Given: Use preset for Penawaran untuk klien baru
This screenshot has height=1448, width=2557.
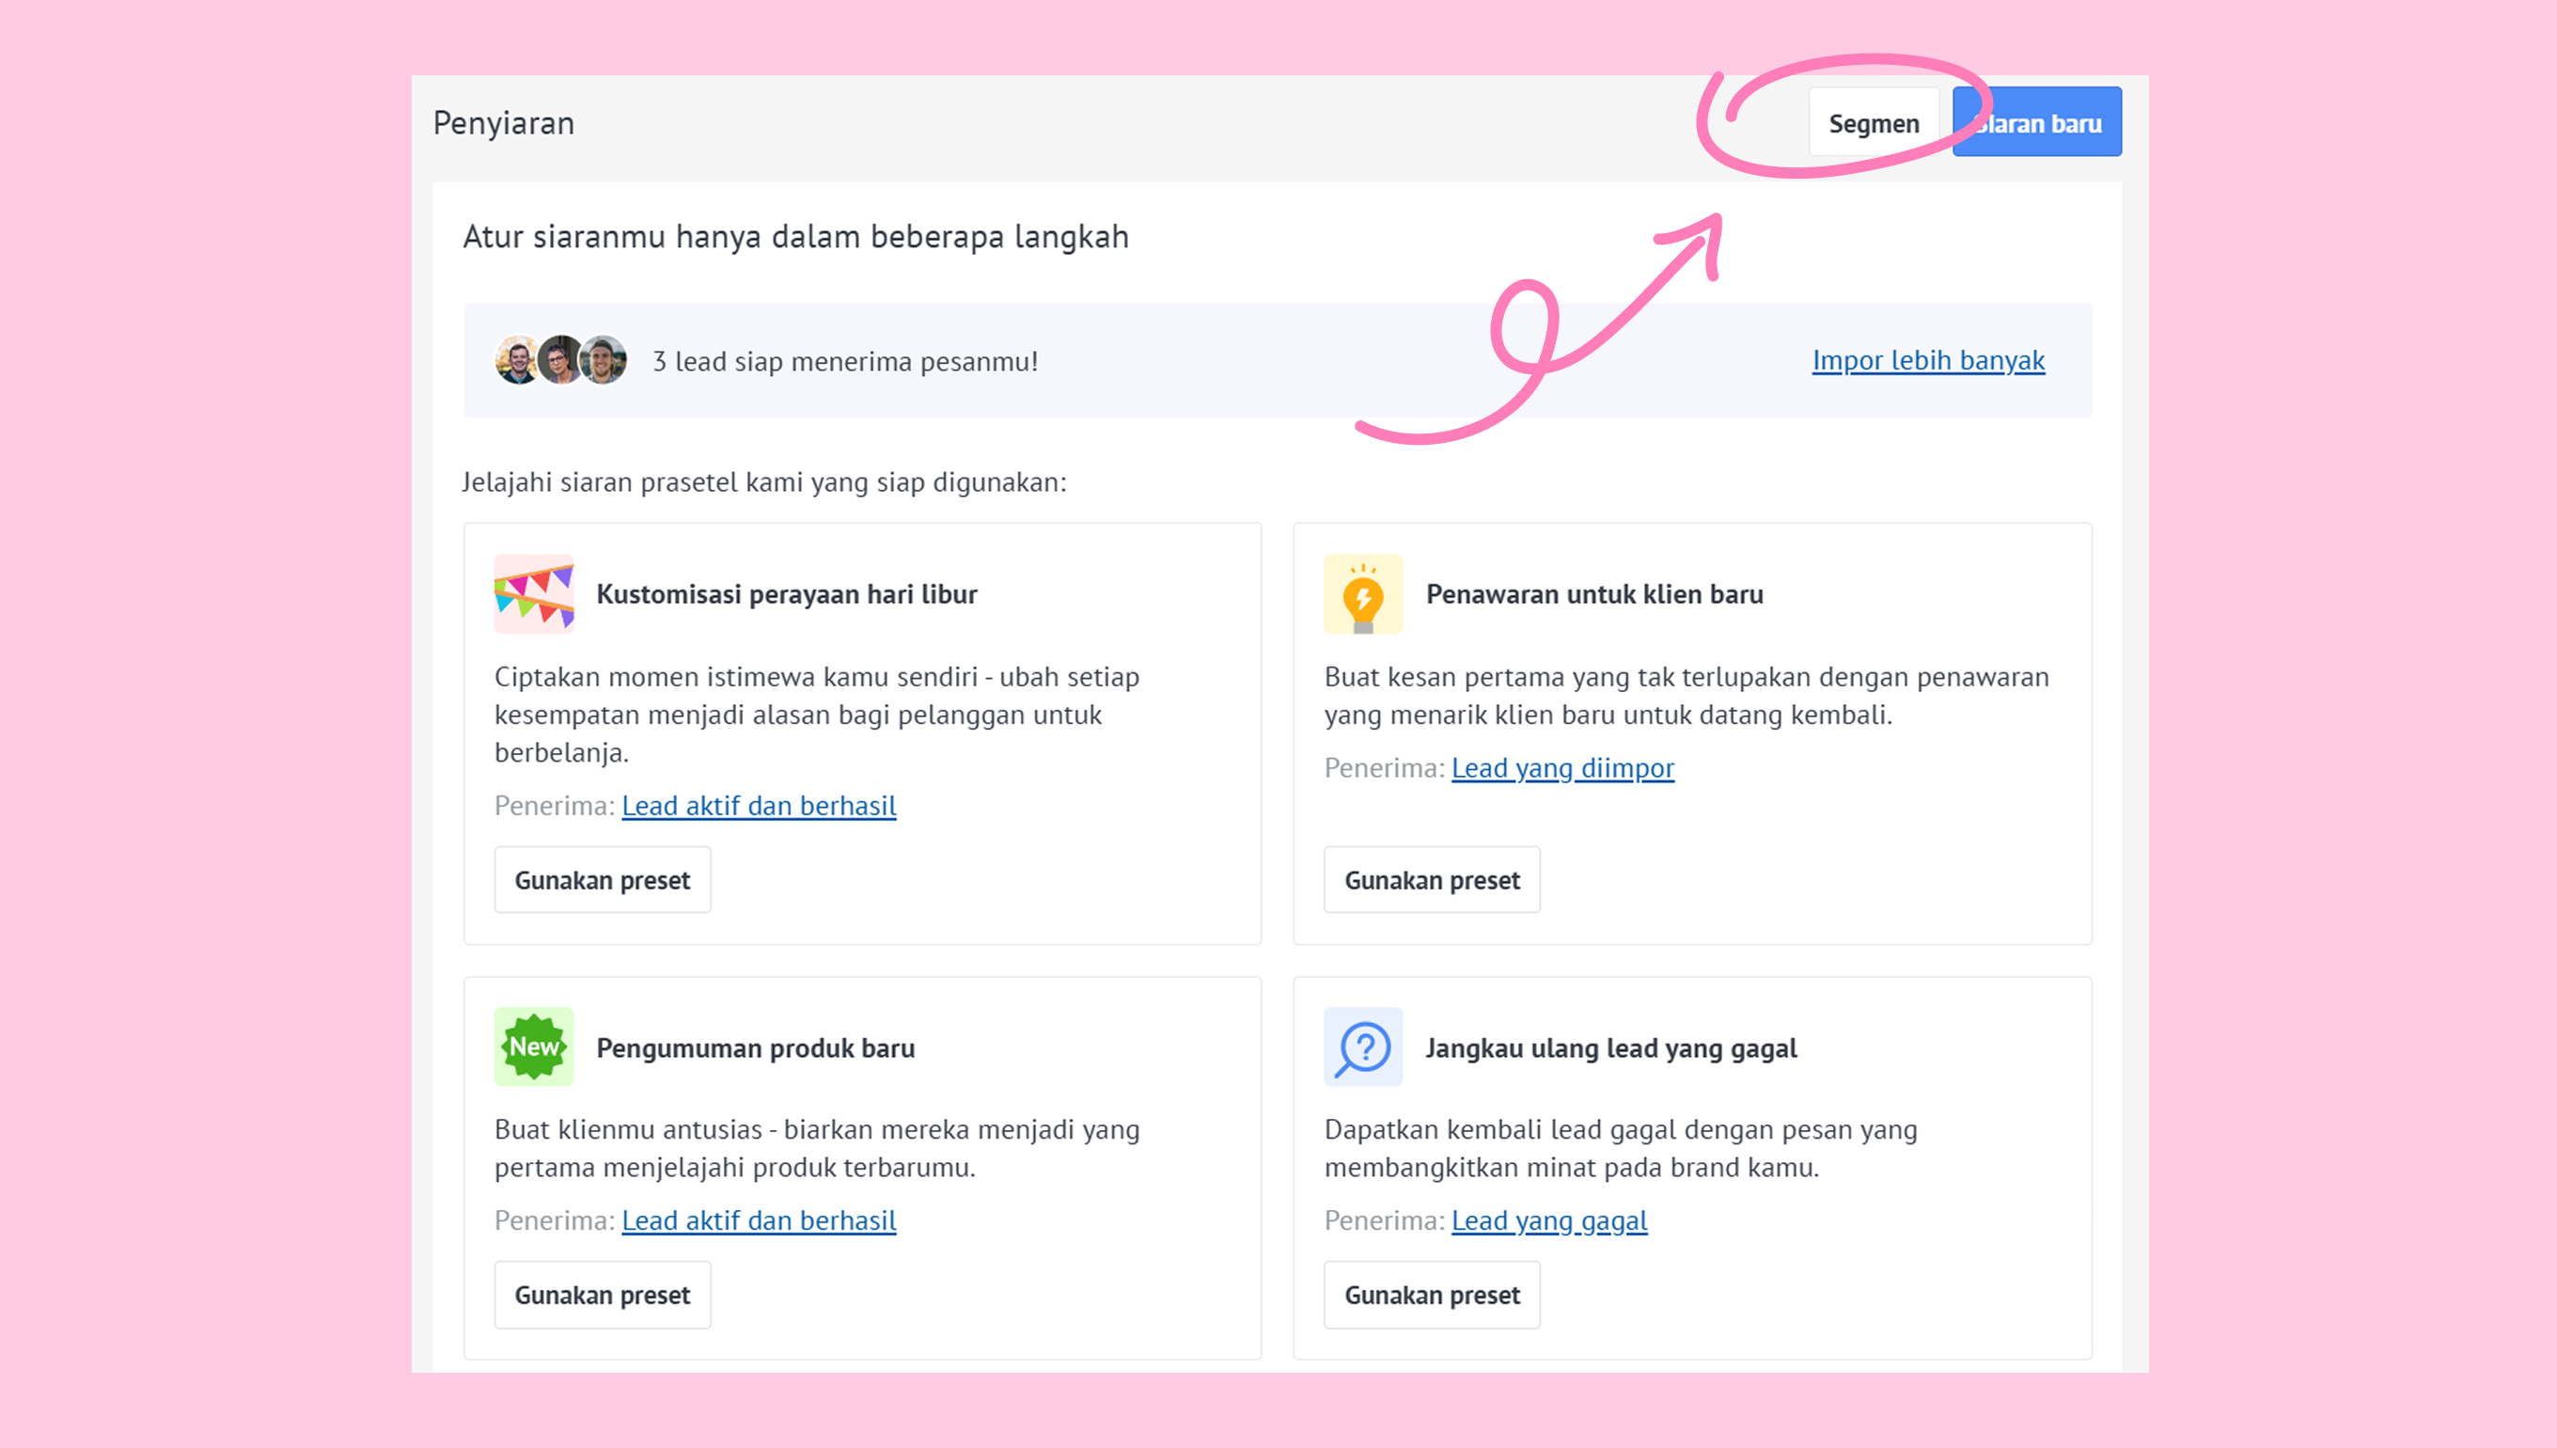Looking at the screenshot, I should (x=1432, y=880).
